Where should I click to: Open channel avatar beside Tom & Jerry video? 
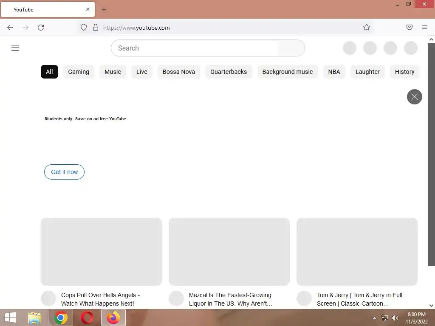coord(304,298)
